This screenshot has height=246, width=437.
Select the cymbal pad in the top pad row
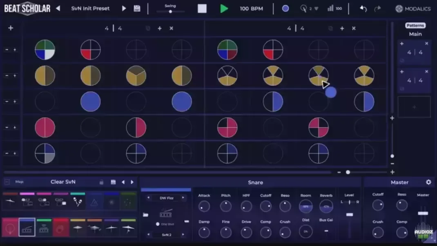coord(10,201)
